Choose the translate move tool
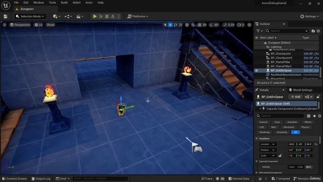The height and width of the screenshot is (182, 323). [170, 25]
